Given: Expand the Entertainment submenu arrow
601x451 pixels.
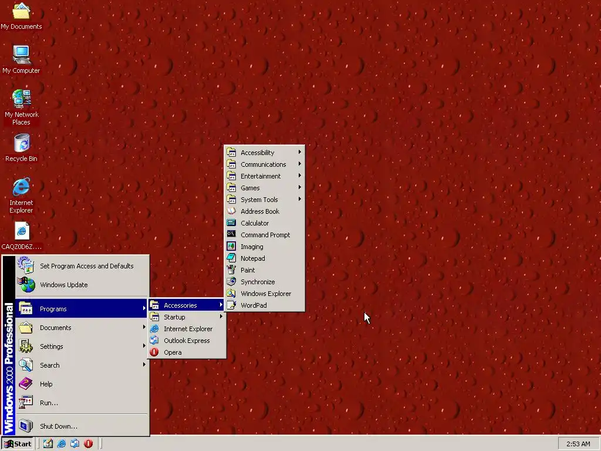Looking at the screenshot, I should point(300,176).
